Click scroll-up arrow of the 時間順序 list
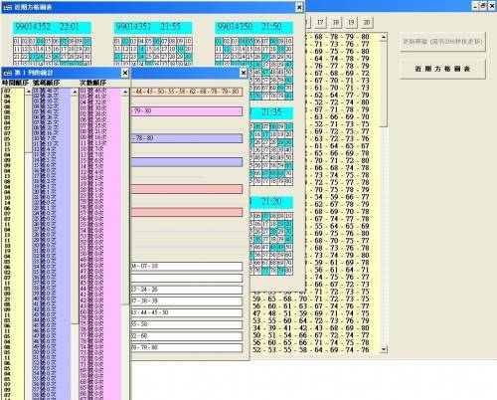 point(28,92)
